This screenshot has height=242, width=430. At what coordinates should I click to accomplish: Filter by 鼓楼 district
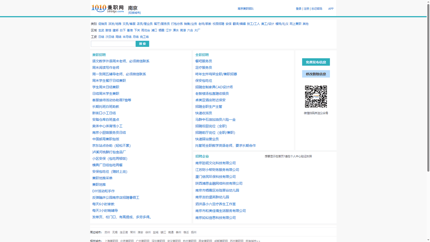[x=108, y=30]
